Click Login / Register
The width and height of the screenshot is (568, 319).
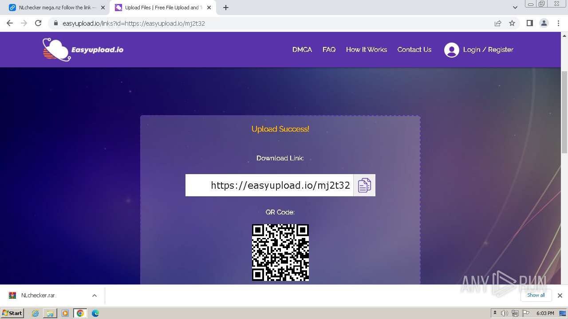pos(488,50)
